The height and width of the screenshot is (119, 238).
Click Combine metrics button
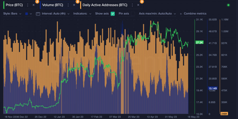click(193, 13)
